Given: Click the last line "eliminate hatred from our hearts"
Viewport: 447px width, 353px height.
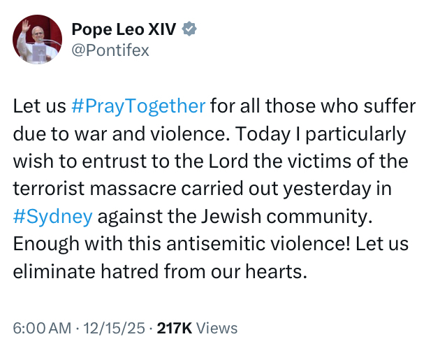Looking at the screenshot, I should coord(159,271).
